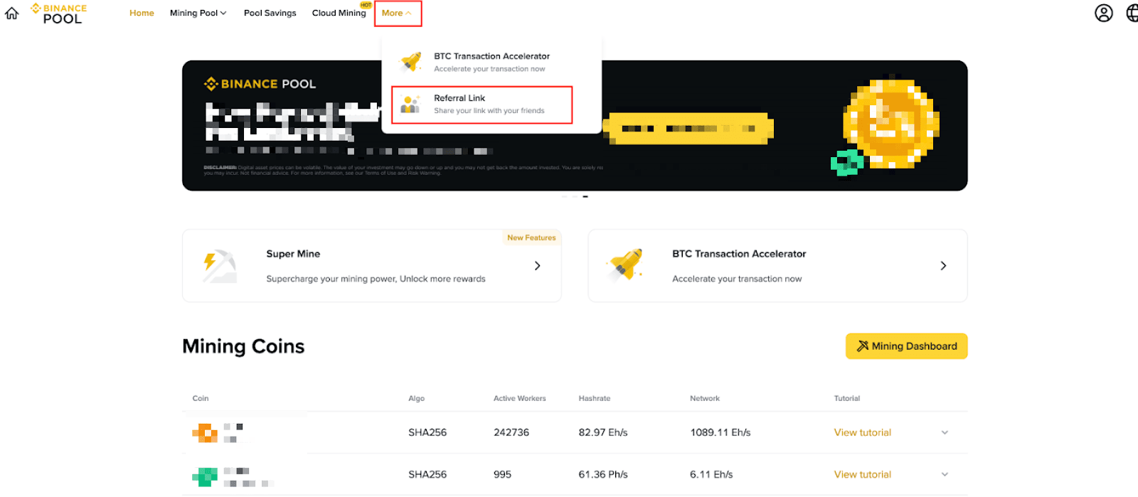Click the New Features badge
Image resolution: width=1138 pixels, height=497 pixels.
[x=531, y=237]
